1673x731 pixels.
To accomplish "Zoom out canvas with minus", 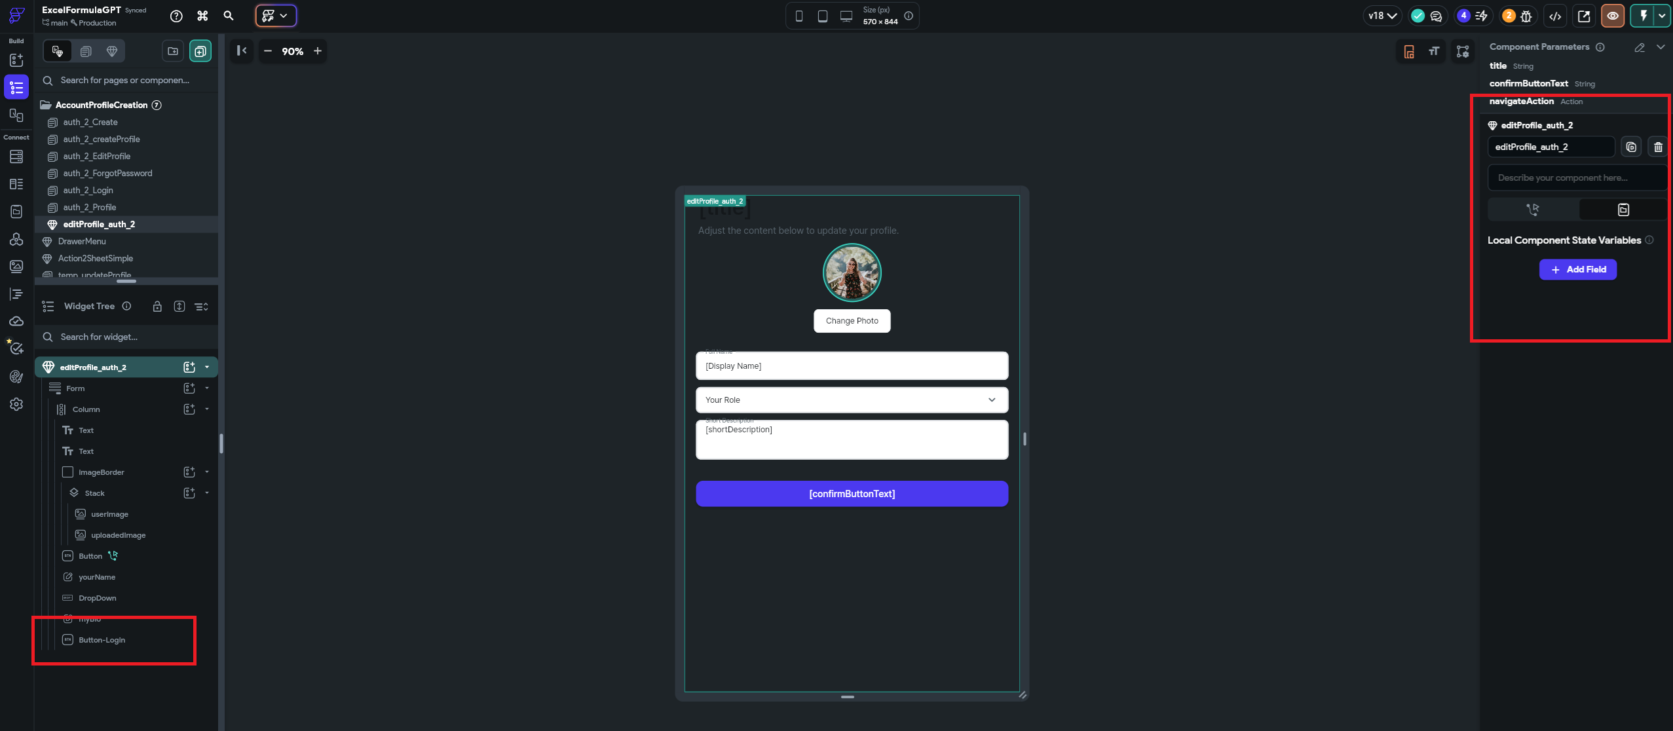I will tap(267, 51).
